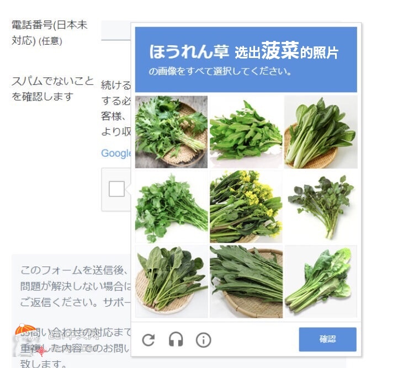
Task: Switch to audio challenge headphones icon
Action: [176, 339]
